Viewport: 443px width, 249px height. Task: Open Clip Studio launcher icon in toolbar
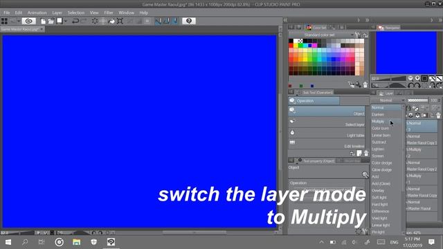(29, 21)
